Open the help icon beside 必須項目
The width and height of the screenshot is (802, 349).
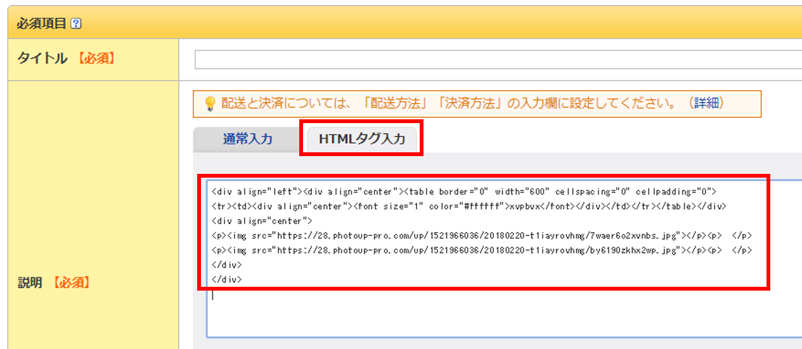tap(76, 23)
